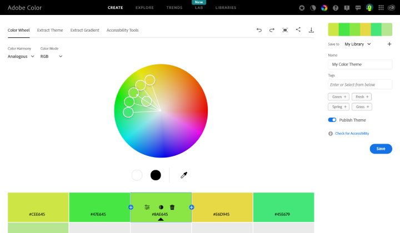The image size is (400, 233).
Task: Switch to the Extract Theme tab
Action: coord(50,30)
